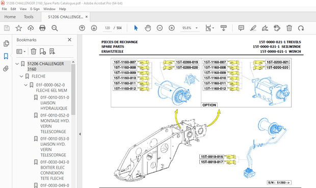Add a comment note icon
Image resolution: width=316 pixels, height=188 pixels.
[x=241, y=28]
